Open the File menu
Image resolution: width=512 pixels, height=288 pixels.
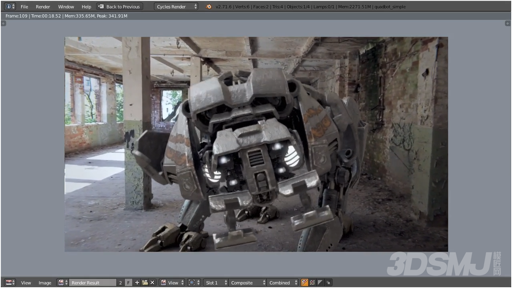[x=24, y=7]
